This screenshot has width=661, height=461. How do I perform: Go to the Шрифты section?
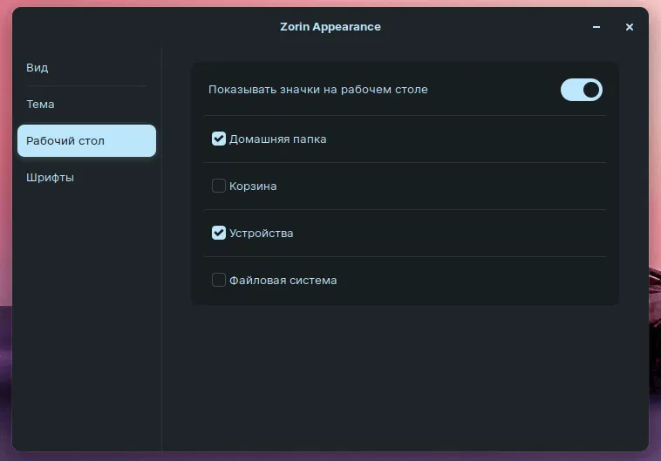tap(51, 177)
